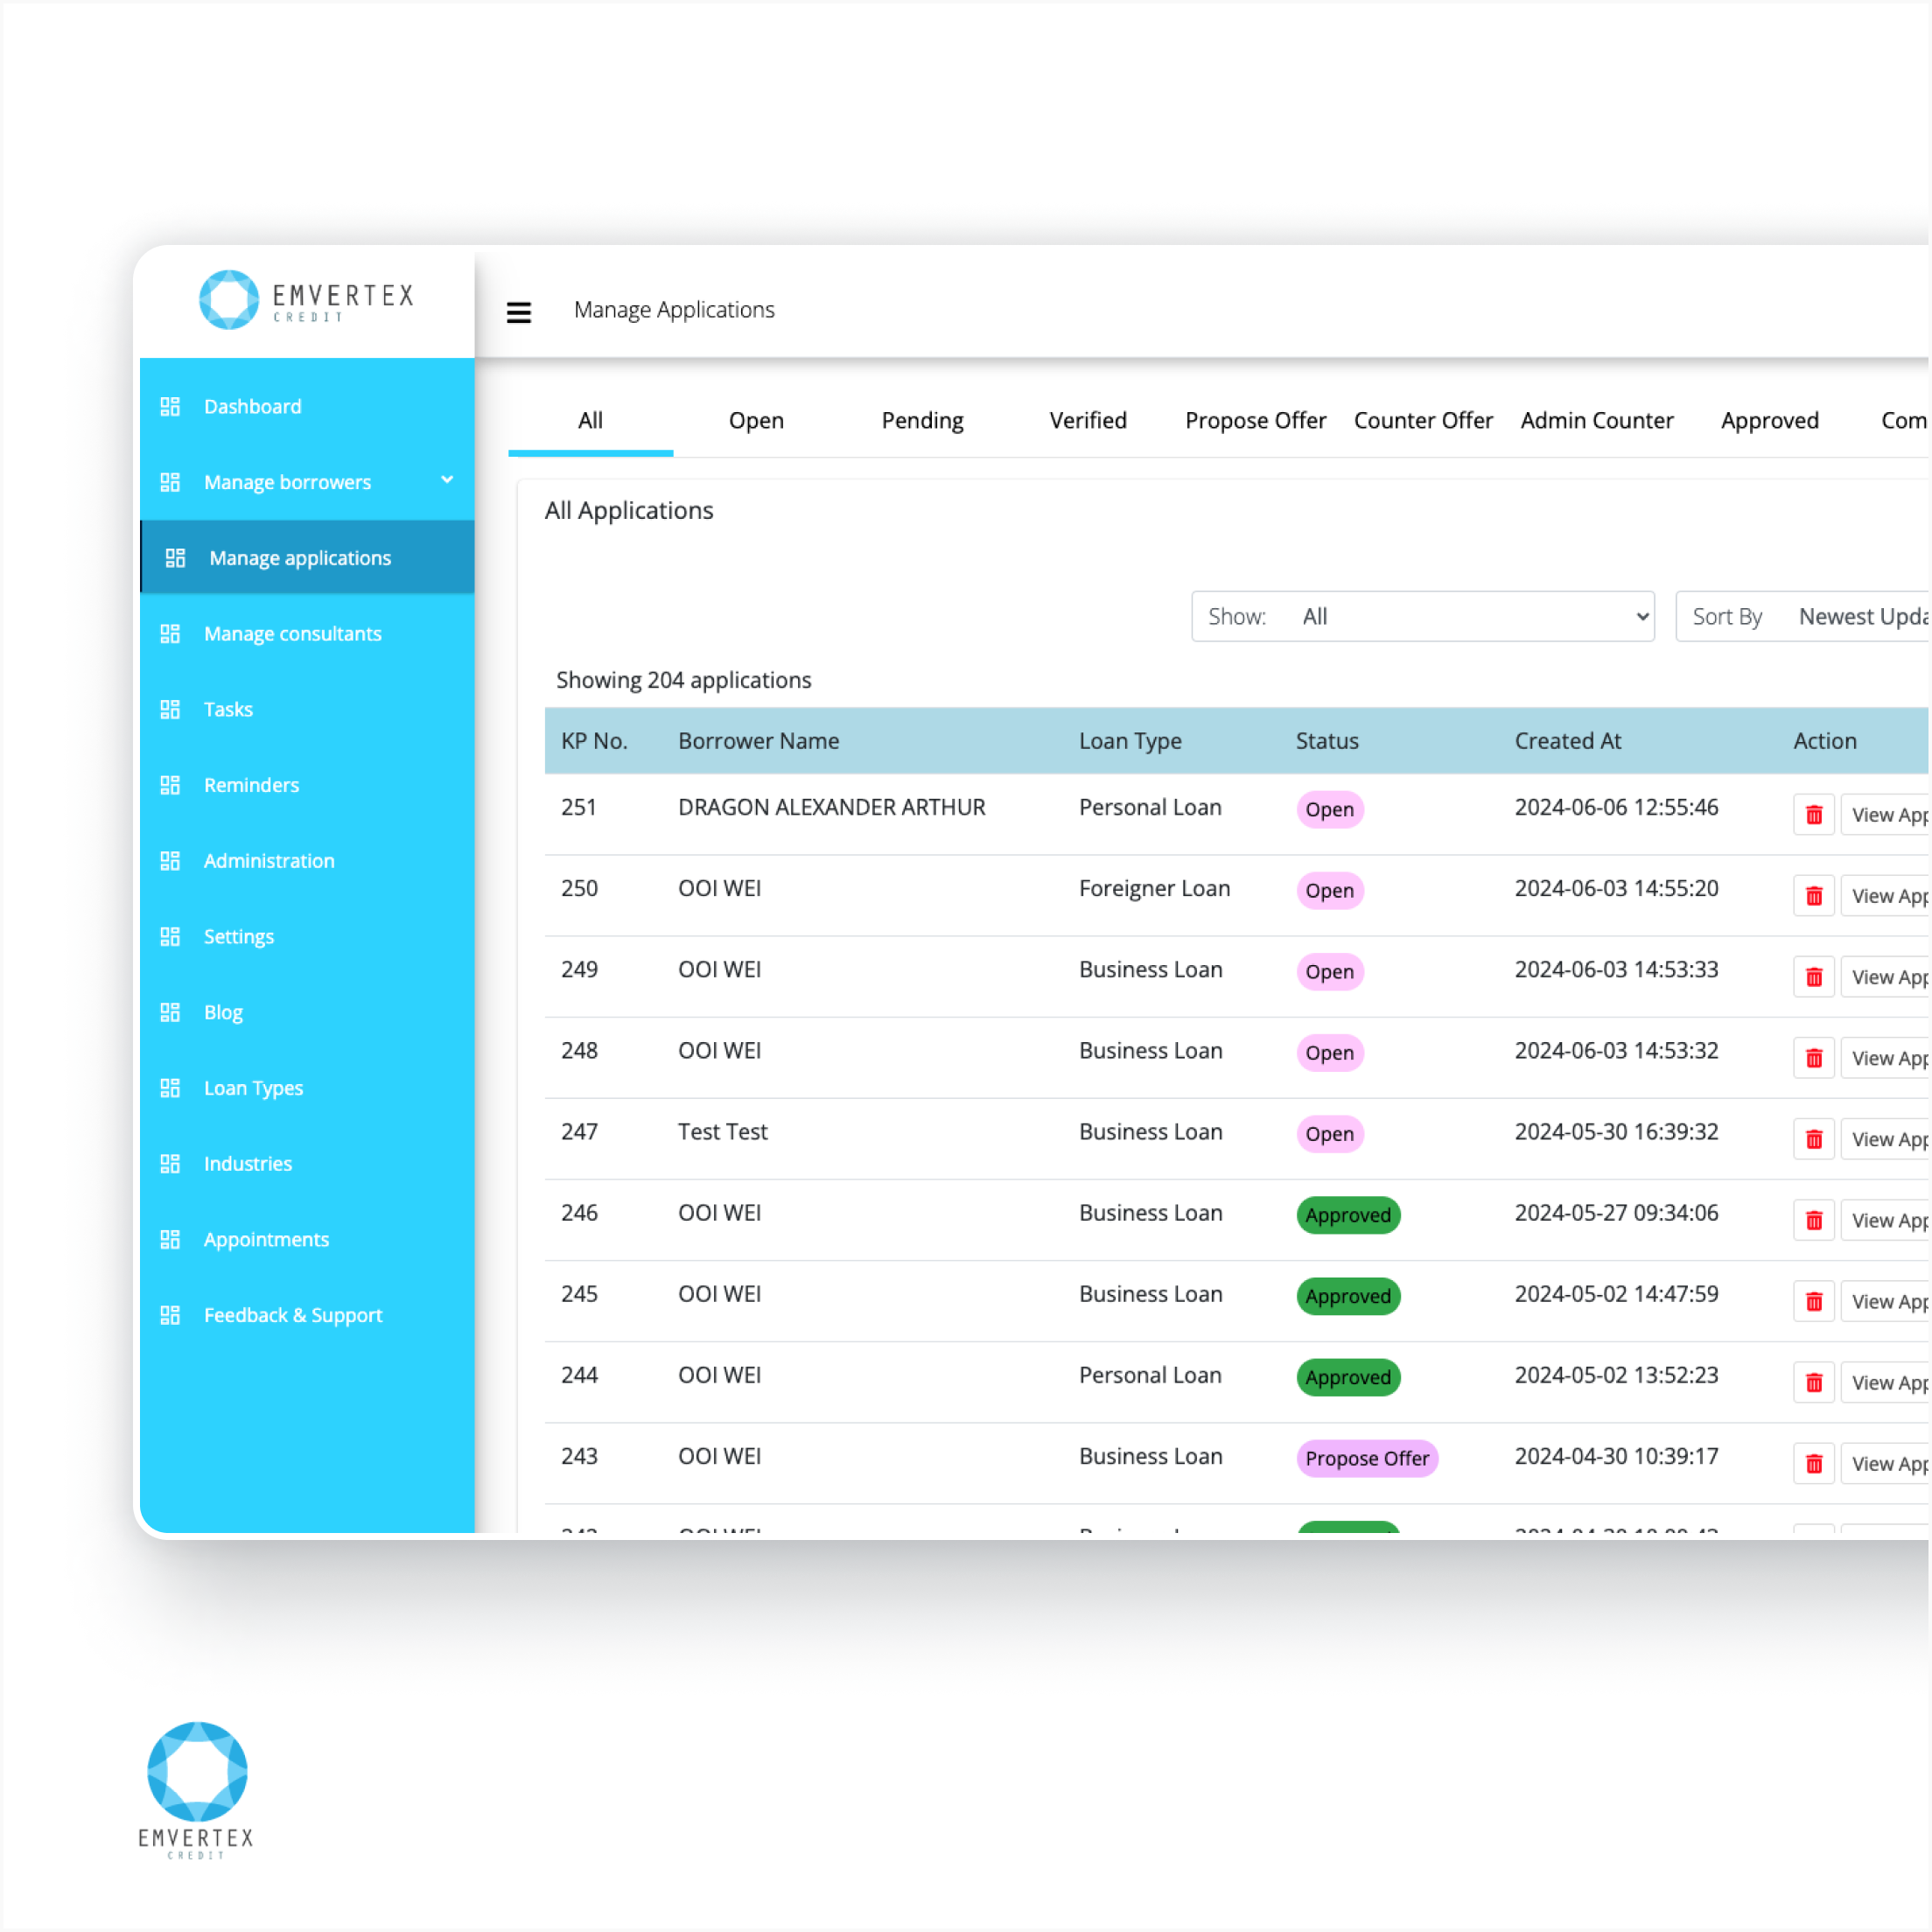The height and width of the screenshot is (1932, 1932).
Task: Open Manage applications in sidebar
Action: (x=307, y=558)
